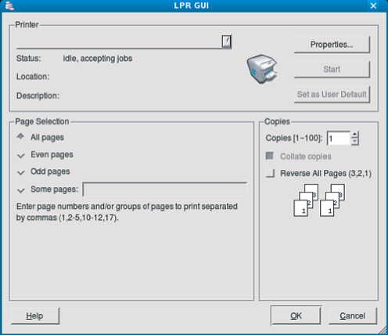Confirm printing with the OK button
Image resolution: width=388 pixels, height=335 pixels.
coord(296,315)
